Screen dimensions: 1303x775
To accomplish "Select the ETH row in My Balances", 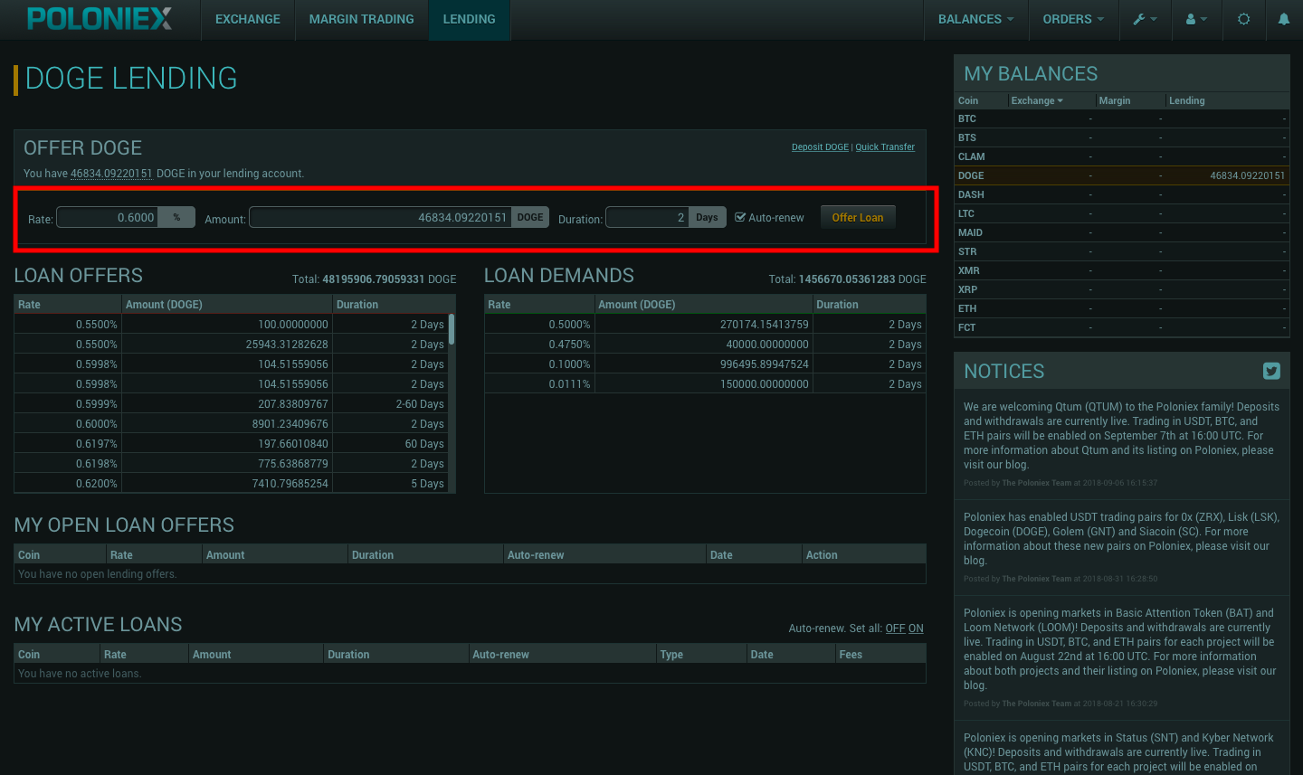I will (x=967, y=308).
